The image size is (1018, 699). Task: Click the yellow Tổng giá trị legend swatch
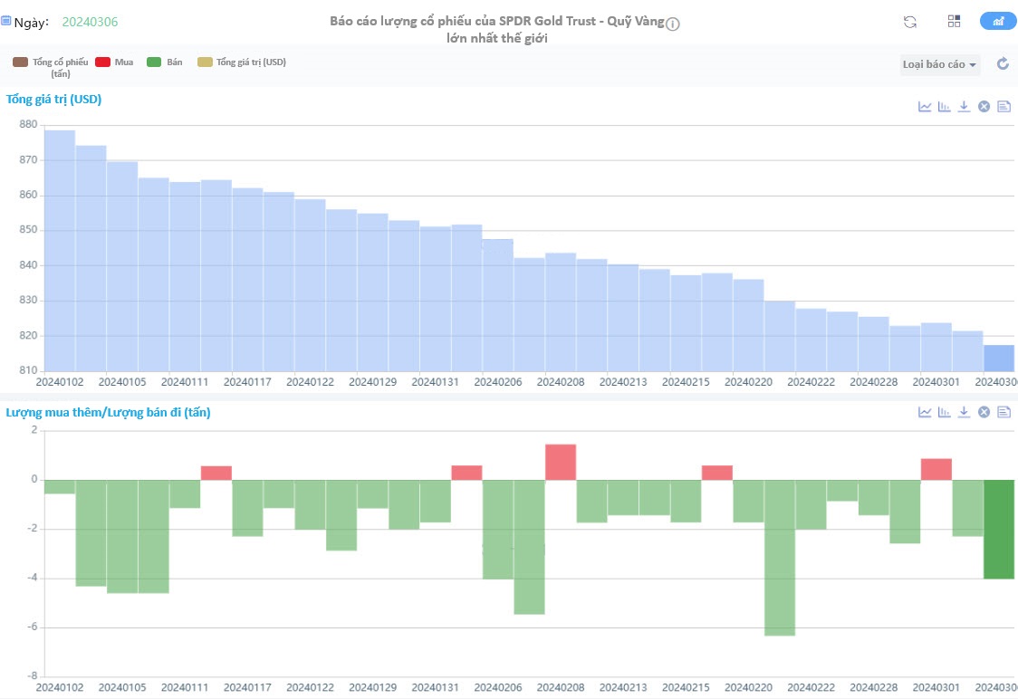tap(206, 62)
